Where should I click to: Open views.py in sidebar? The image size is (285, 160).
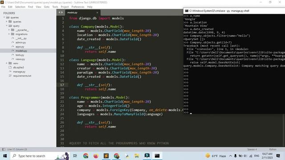(x=20, y=59)
